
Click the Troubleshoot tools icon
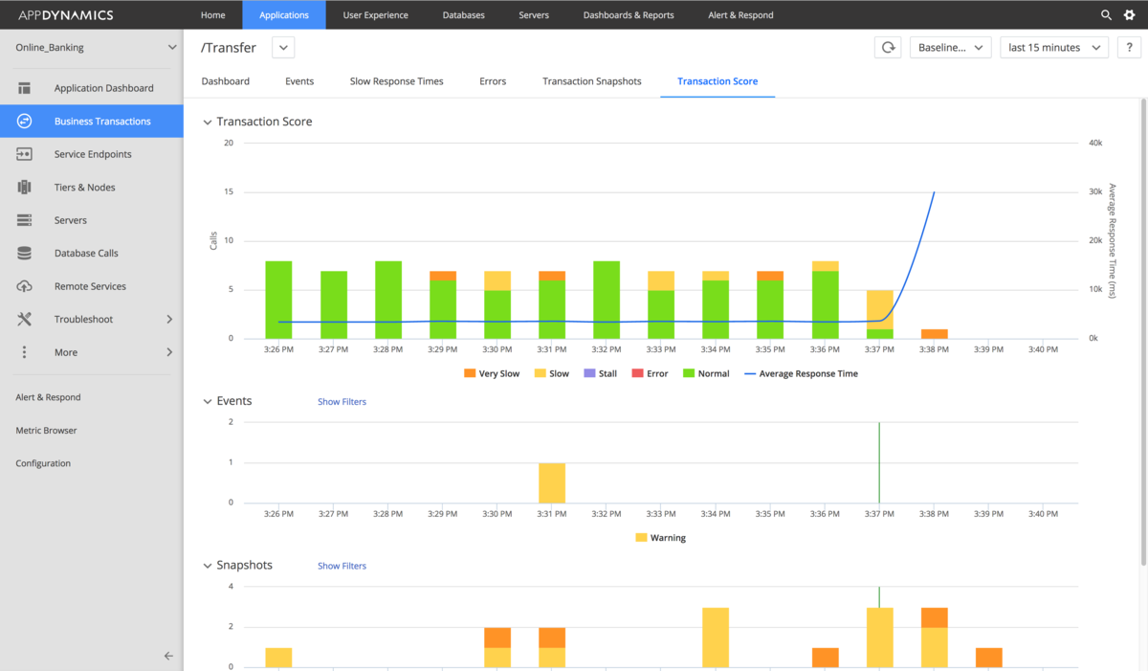pos(25,320)
